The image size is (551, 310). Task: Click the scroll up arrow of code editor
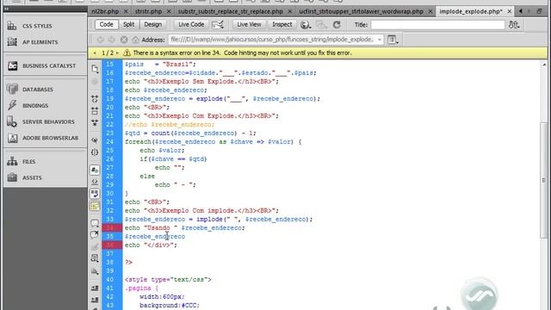pyautogui.click(x=543, y=65)
